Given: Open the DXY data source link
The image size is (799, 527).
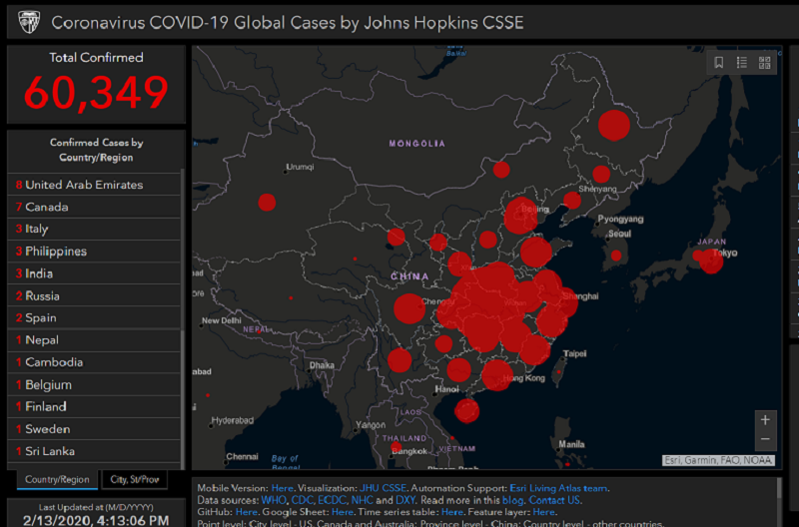Looking at the screenshot, I should (406, 500).
